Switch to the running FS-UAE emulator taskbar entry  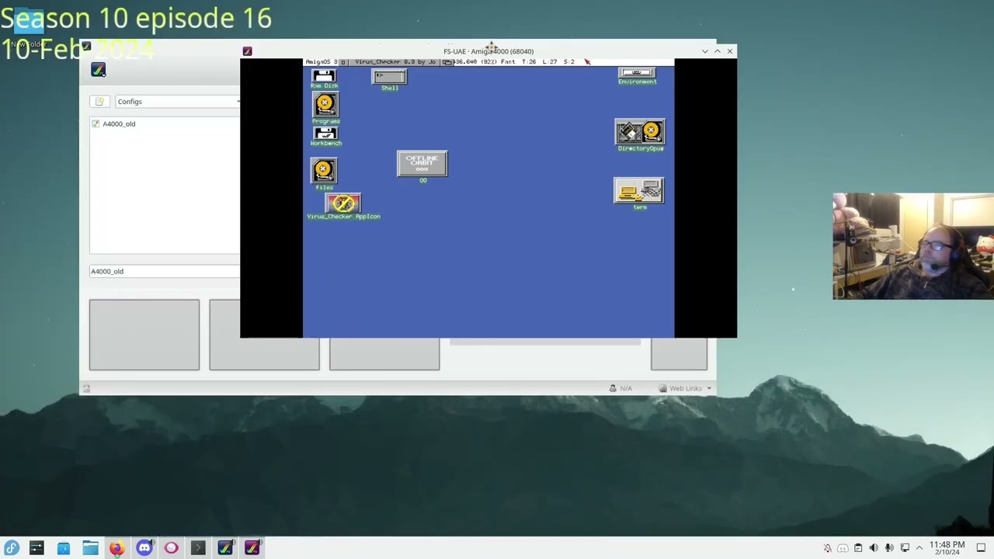coord(252,548)
